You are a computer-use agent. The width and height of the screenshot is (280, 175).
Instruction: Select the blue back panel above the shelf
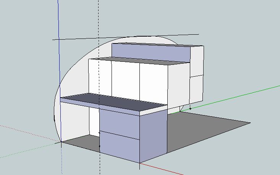point(151,52)
